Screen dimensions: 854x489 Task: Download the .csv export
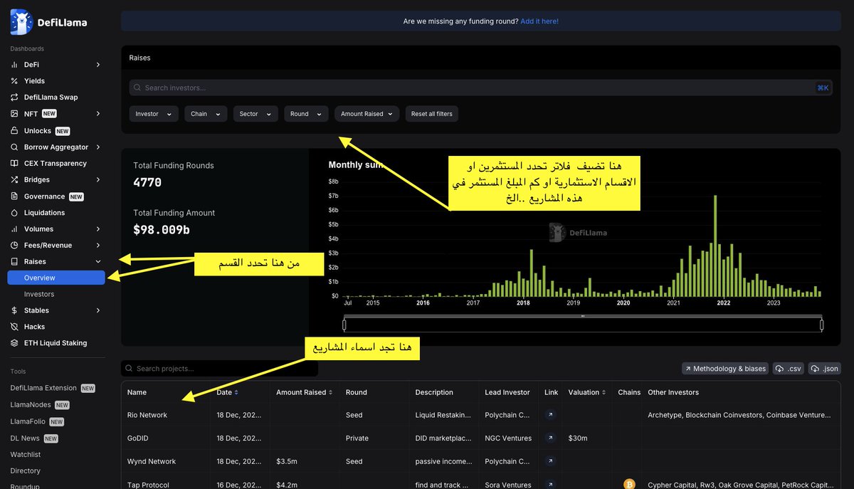790,369
